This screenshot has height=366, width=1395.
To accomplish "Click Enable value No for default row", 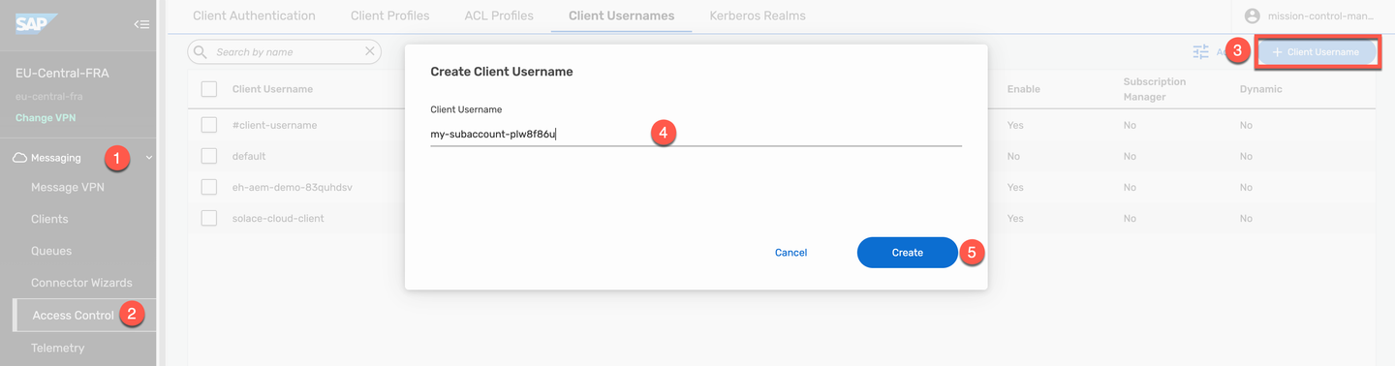I will click(x=1013, y=156).
